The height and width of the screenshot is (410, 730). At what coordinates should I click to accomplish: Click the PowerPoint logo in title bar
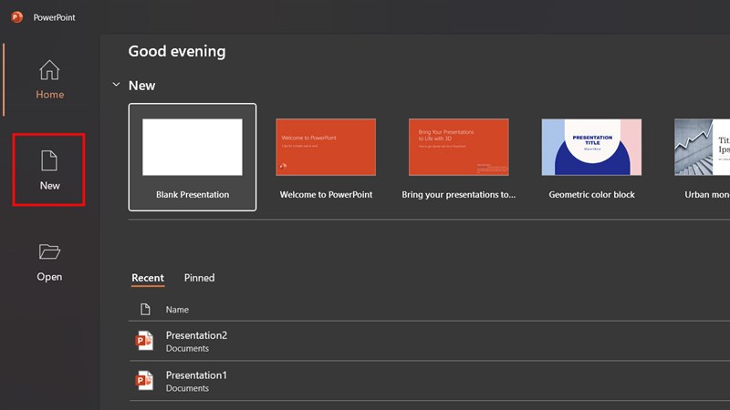click(x=16, y=16)
